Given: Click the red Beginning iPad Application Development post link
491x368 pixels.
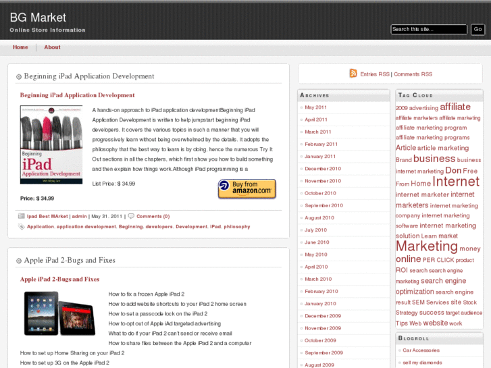Looking at the screenshot, I should pos(78,95).
